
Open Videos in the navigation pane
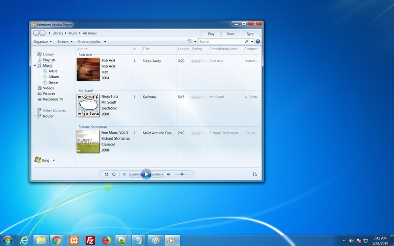pos(46,88)
